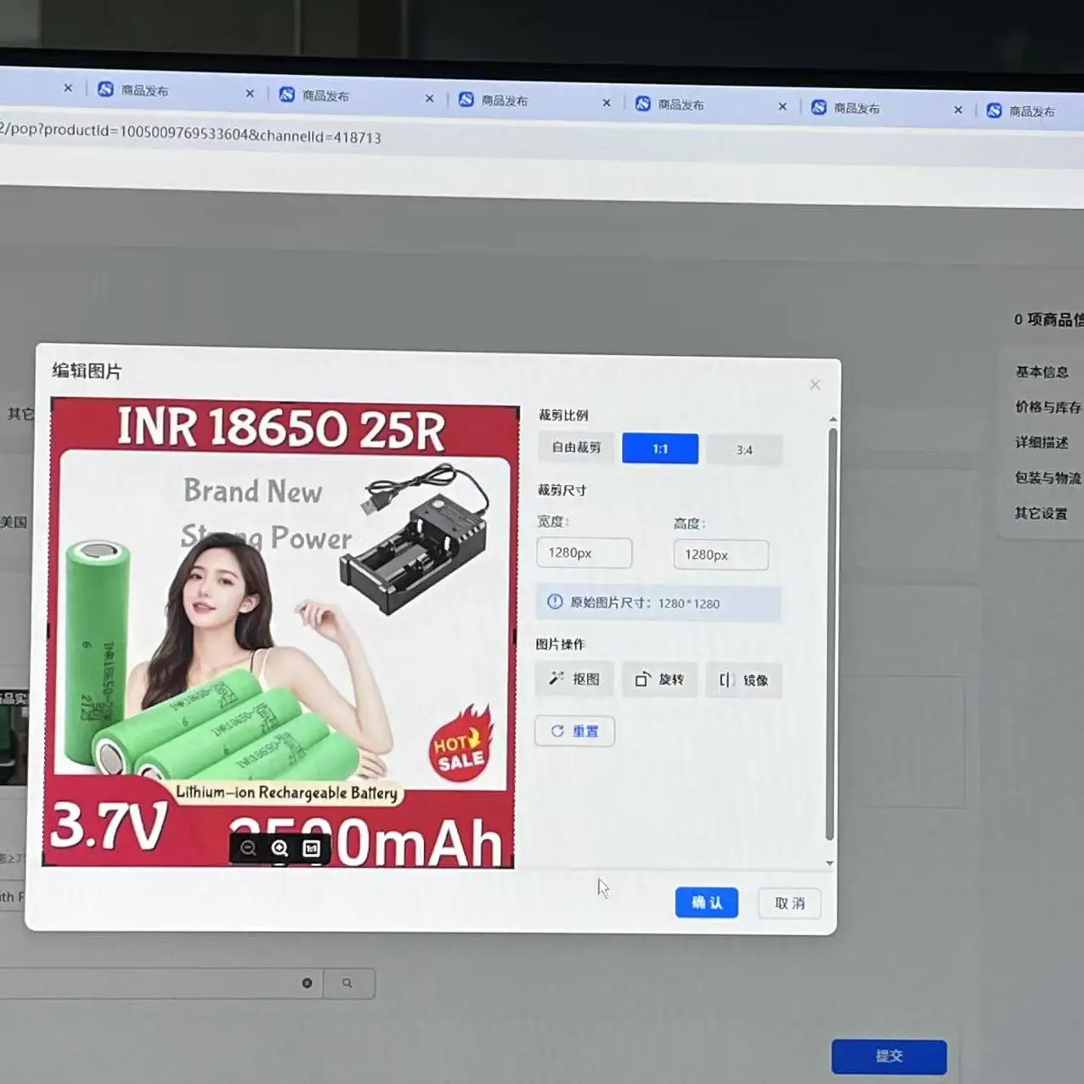Click the info icon beside 原始图片尺寸
Viewport: 1084px width, 1084px height.
tap(555, 601)
